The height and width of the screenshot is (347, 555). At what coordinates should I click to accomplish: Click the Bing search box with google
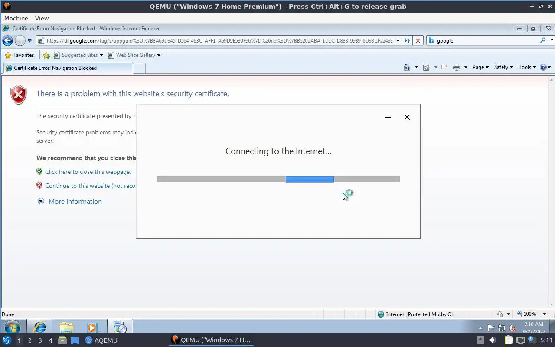pos(483,41)
